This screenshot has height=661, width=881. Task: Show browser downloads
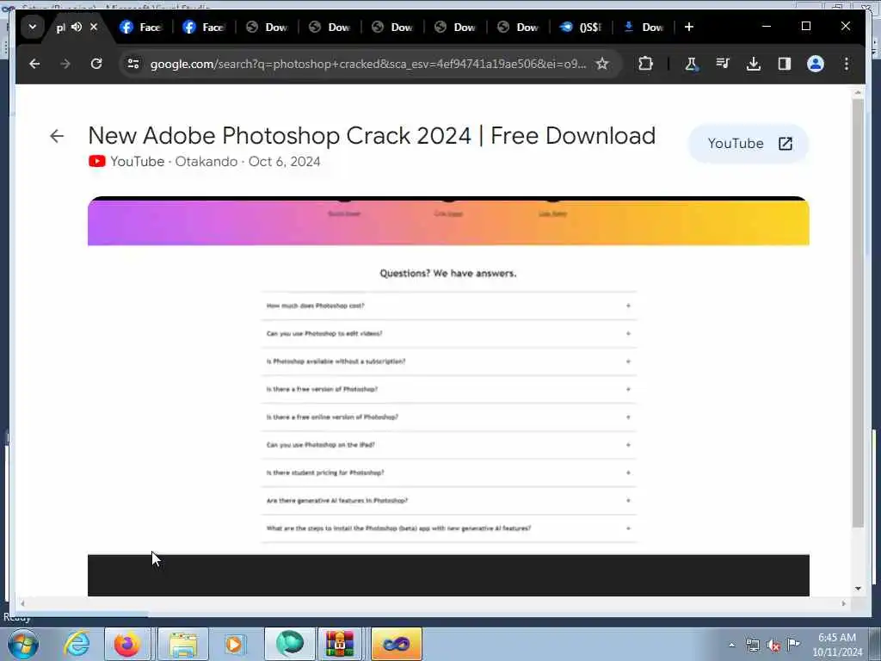point(754,64)
